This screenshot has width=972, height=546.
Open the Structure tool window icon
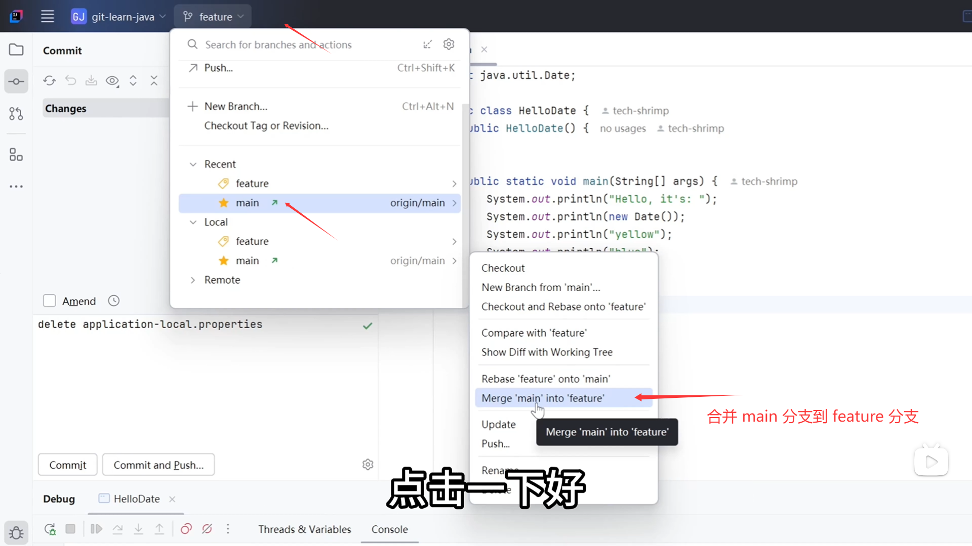16,155
